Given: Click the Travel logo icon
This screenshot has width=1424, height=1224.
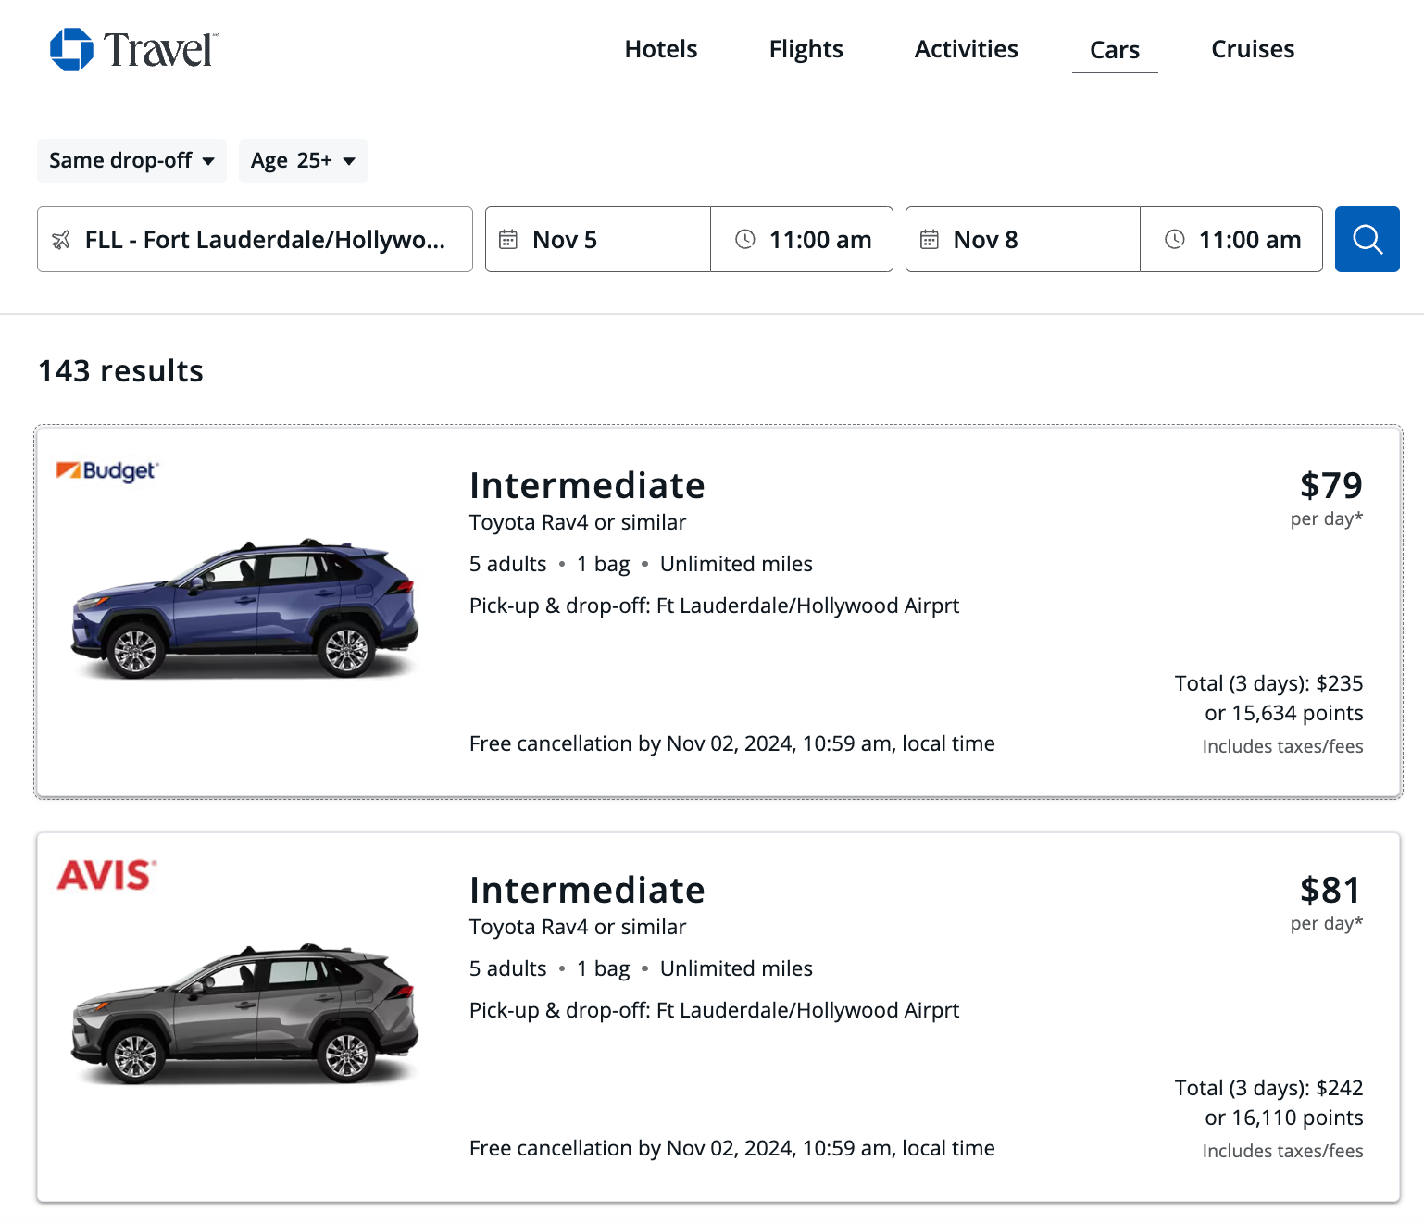Looking at the screenshot, I should pyautogui.click(x=72, y=49).
